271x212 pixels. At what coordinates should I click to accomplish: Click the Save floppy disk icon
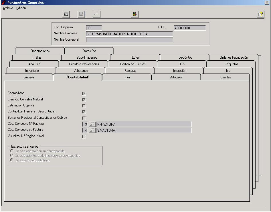[81, 14]
